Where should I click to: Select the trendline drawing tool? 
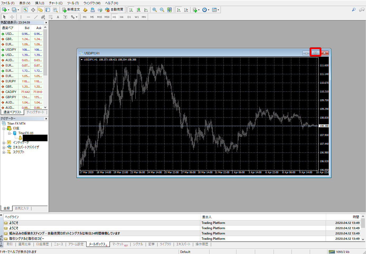point(36,17)
